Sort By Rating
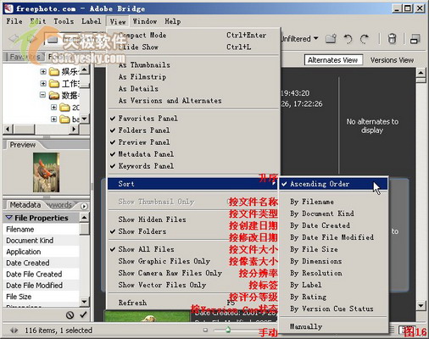Screen dimensions: 429x339 tap(333, 297)
